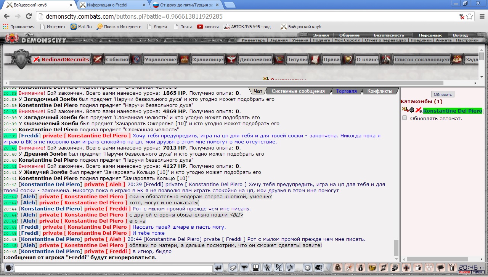This screenshot has width=488, height=277.
Task: Click the private-message arrow icon beside Konstantine Del Piero
Action: coord(405,110)
